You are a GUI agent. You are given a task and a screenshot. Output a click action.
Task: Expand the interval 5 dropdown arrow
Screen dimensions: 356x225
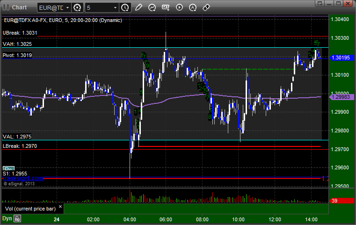(115, 8)
